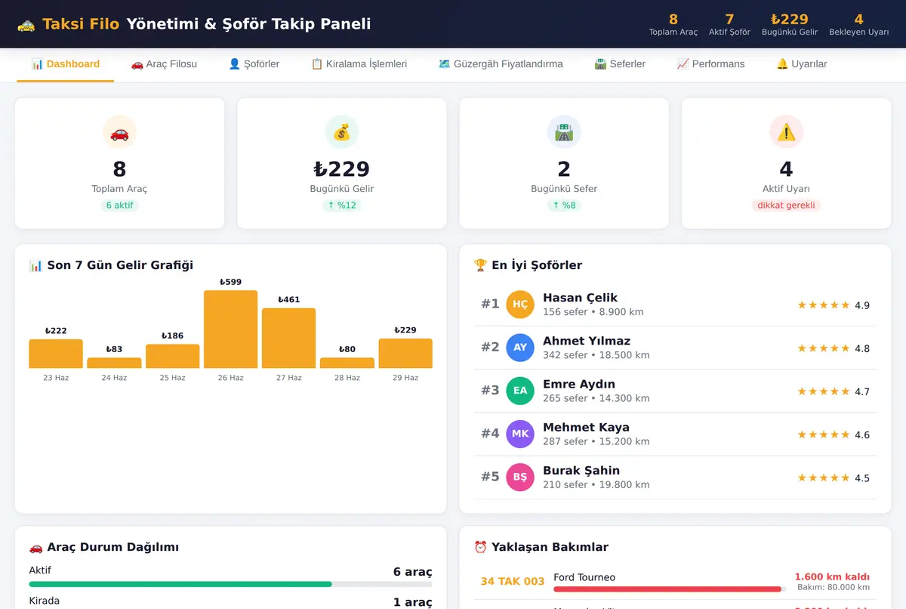Open the Performans tab
The image size is (906, 609).
tap(710, 64)
